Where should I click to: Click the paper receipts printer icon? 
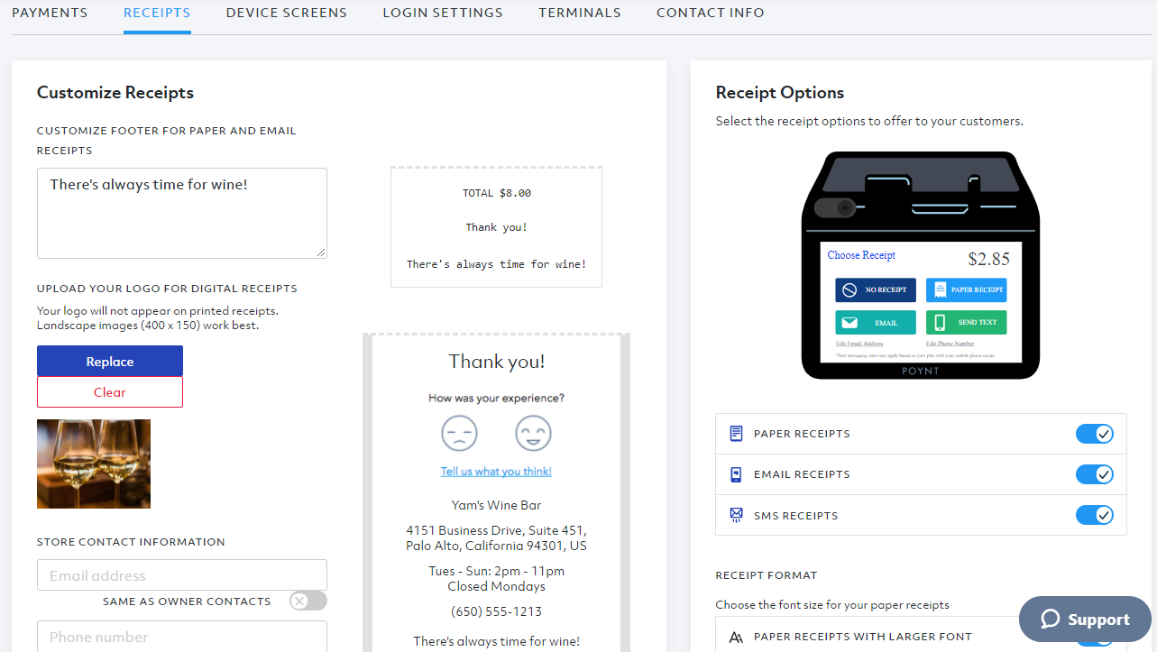(736, 434)
